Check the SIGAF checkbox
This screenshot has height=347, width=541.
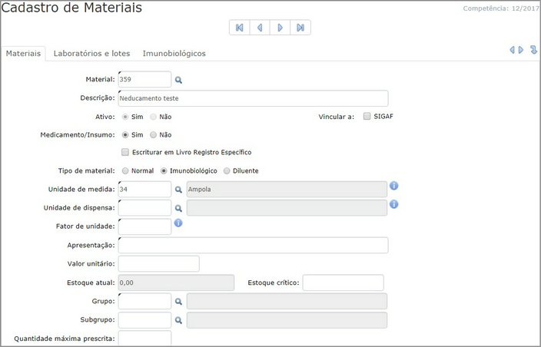pos(367,116)
